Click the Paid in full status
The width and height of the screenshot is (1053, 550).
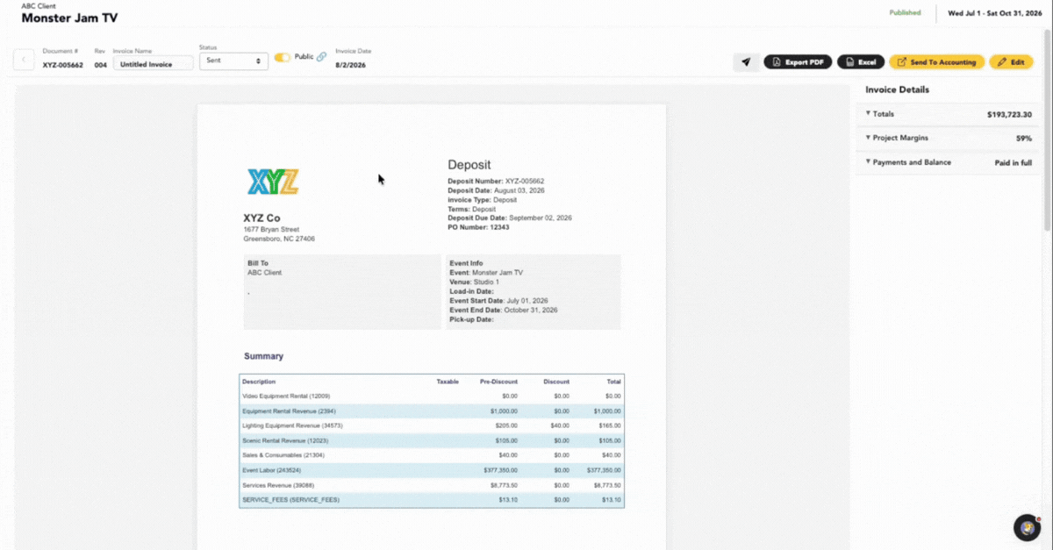tap(1013, 162)
